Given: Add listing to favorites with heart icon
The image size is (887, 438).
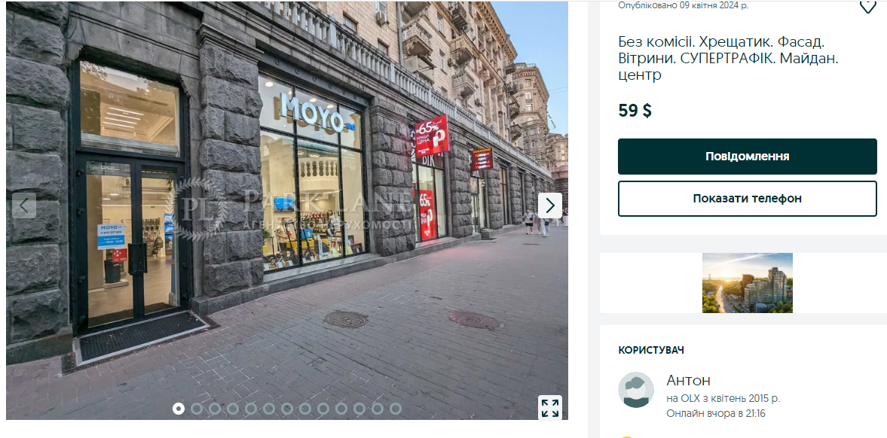Looking at the screenshot, I should (867, 6).
